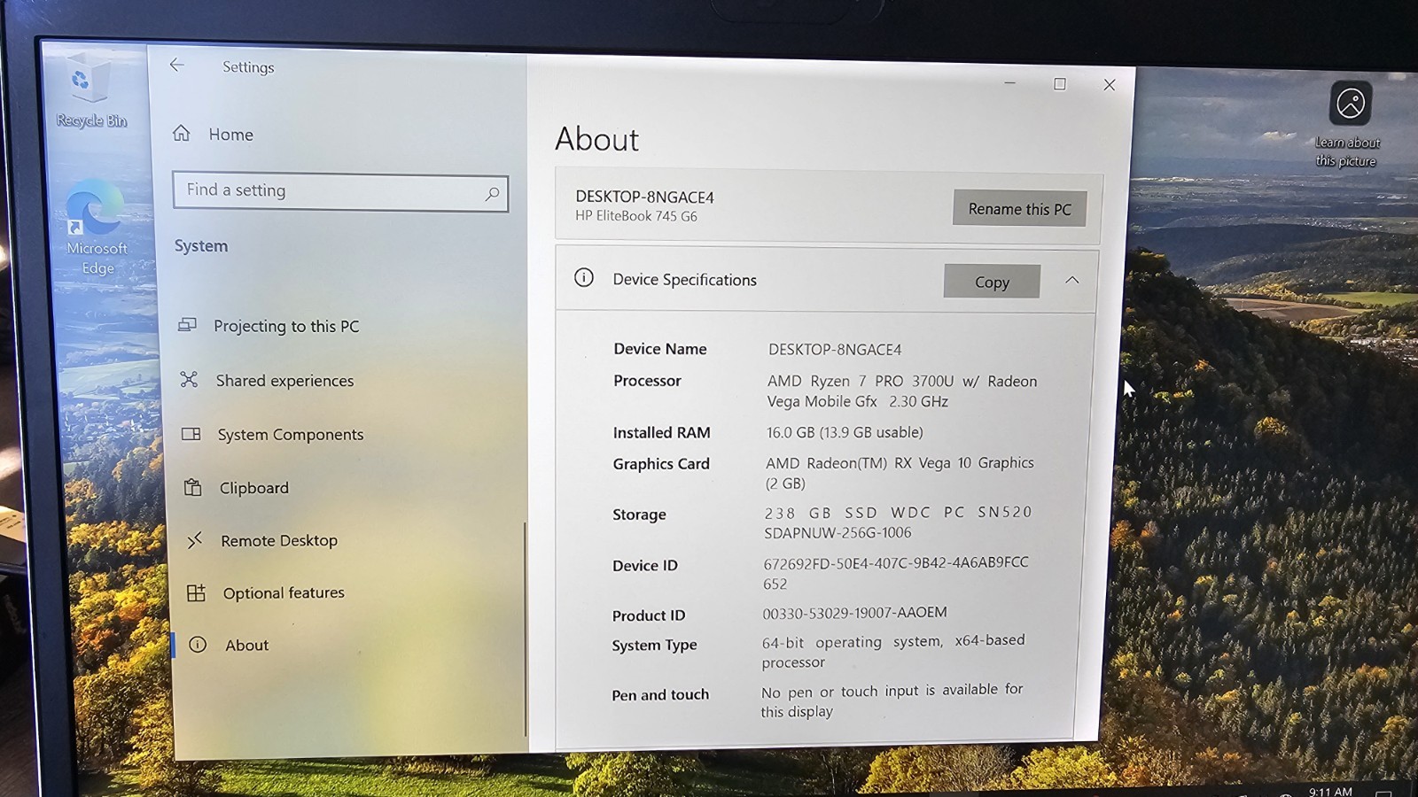Click the Graphics Card label
Viewport: 1418px width, 797px height.
(661, 463)
